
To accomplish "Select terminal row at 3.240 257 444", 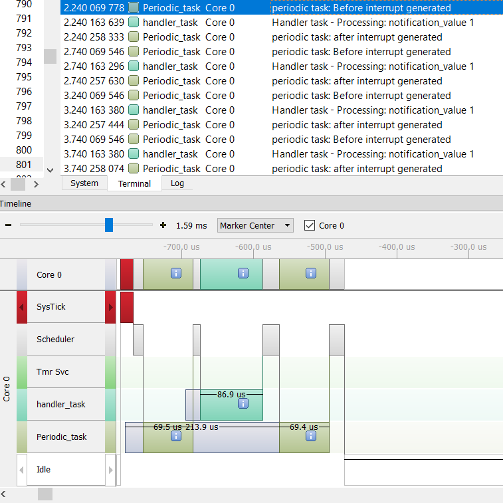I will tap(282, 125).
